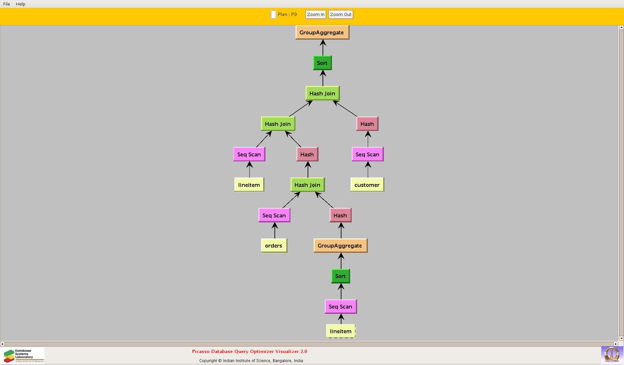Viewport: 624px width, 365px height.
Task: Click the Indian Institute of Science emblem
Action: click(612, 355)
